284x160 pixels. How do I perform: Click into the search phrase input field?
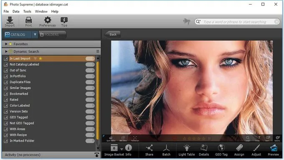coord(238,22)
